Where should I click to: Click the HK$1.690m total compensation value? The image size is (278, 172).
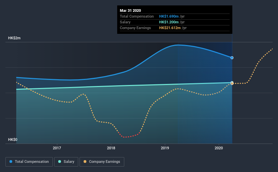coord(169,16)
